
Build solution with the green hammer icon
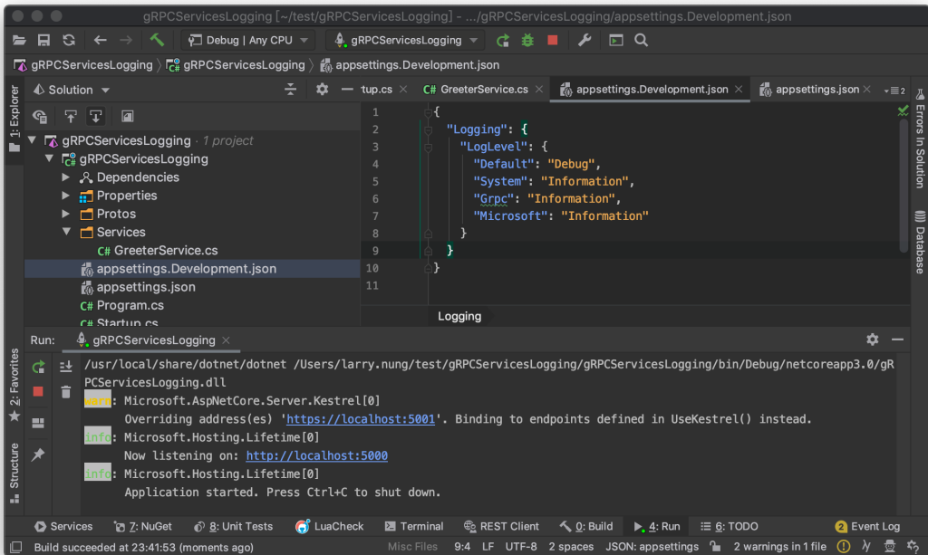coord(157,40)
